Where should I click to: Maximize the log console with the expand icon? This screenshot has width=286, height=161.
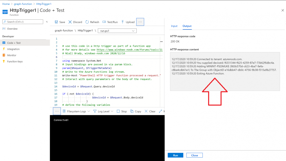pyautogui.click(x=160, y=111)
